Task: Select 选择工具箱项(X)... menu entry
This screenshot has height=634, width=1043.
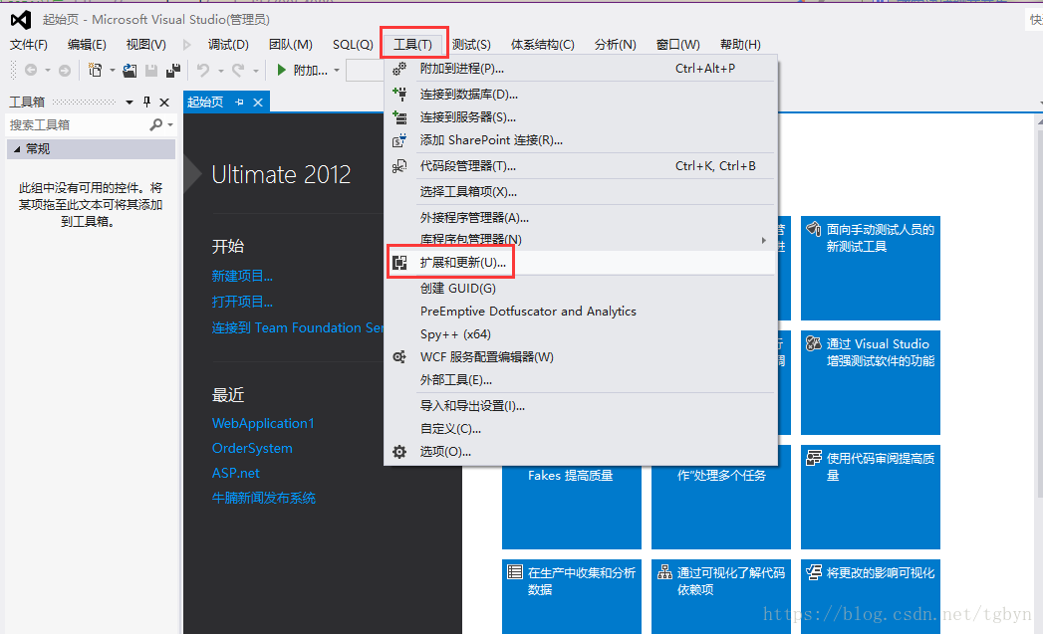Action: coord(582,191)
